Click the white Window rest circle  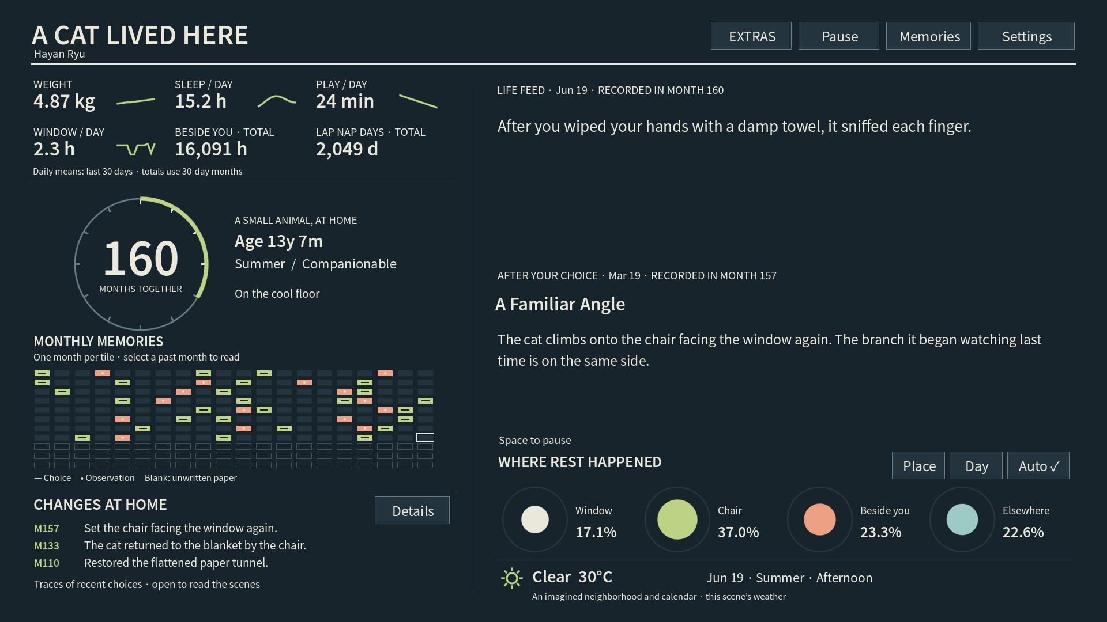click(535, 519)
